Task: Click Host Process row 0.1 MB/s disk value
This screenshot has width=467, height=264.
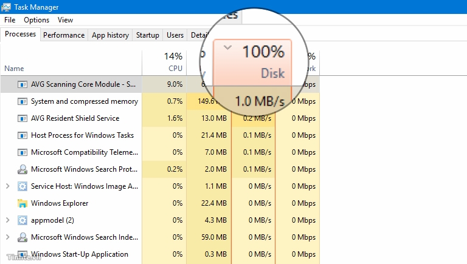Action: [257, 135]
